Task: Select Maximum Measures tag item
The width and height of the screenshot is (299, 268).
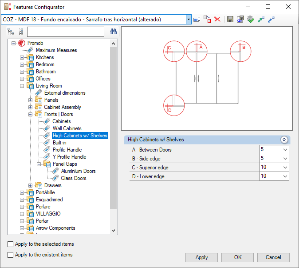Action: [56, 50]
